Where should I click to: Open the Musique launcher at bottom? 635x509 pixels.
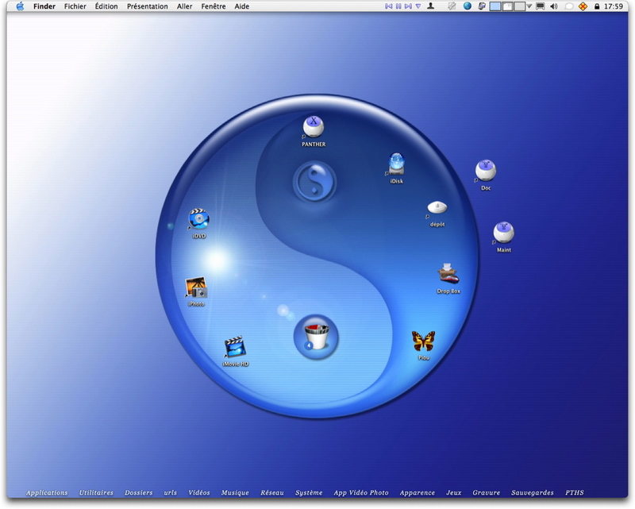point(235,493)
